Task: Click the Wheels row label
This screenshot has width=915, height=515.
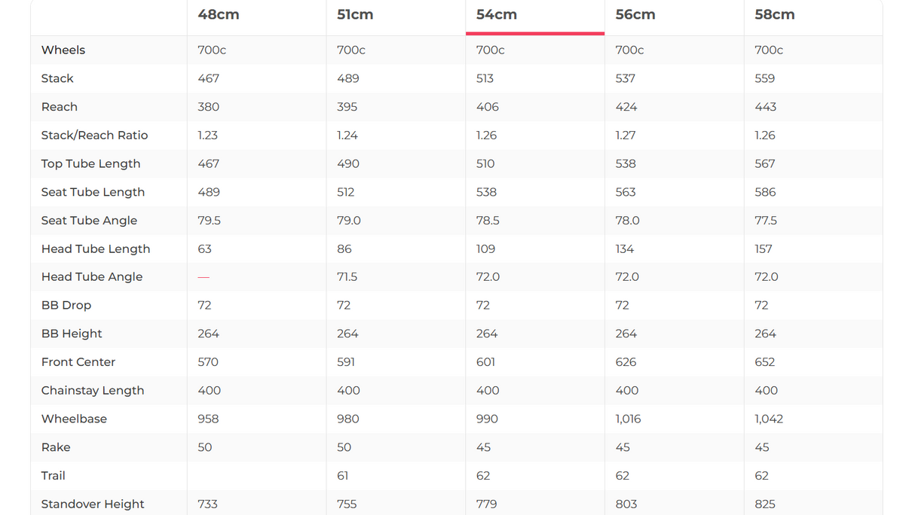Action: 63,50
